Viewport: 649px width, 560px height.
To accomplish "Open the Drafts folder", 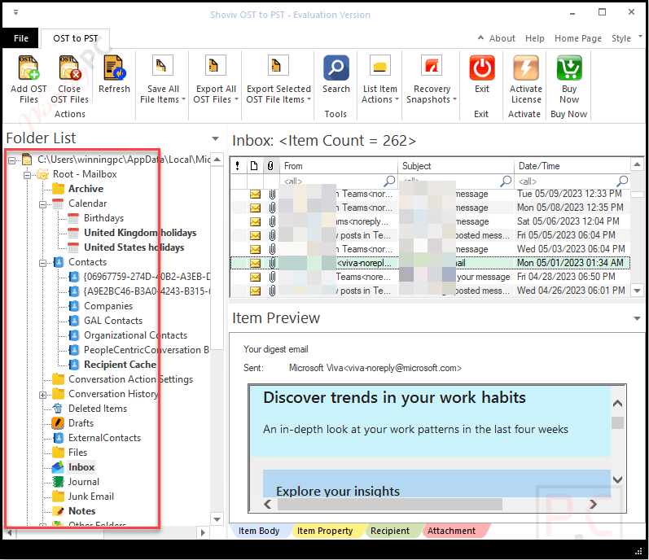I will (81, 423).
